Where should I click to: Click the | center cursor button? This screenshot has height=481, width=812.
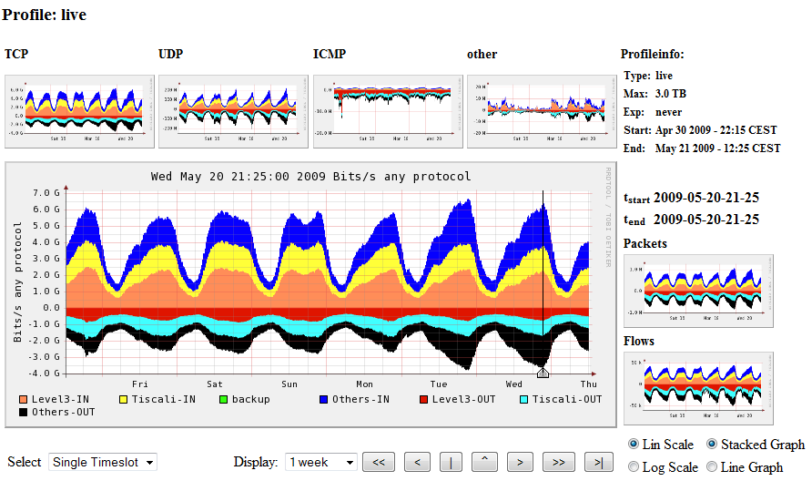[x=451, y=462]
